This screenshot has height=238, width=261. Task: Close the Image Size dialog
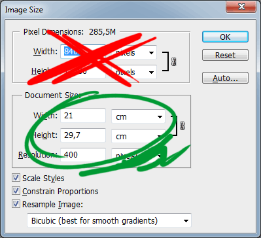[241, 7]
